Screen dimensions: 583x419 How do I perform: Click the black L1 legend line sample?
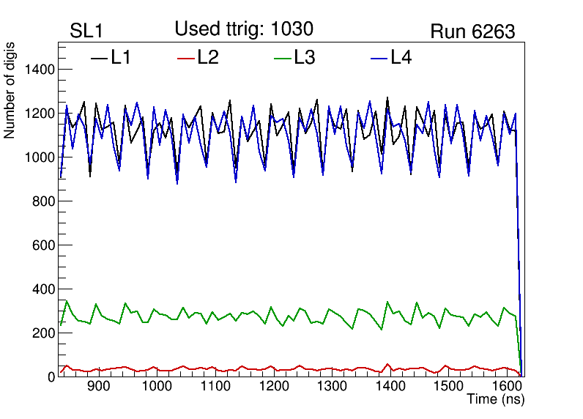[x=99, y=58]
